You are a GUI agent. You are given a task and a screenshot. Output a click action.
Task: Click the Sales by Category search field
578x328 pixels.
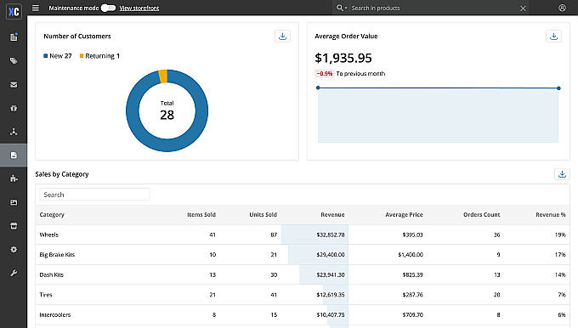pos(94,195)
